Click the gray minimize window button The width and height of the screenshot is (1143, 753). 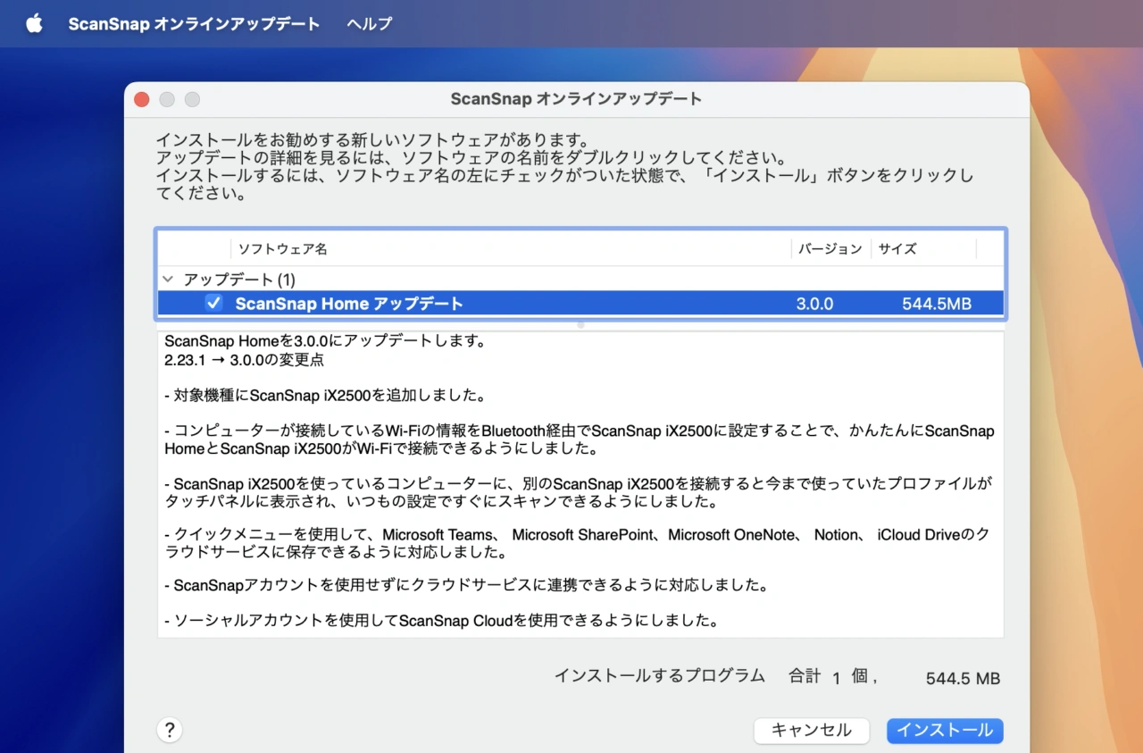167,99
